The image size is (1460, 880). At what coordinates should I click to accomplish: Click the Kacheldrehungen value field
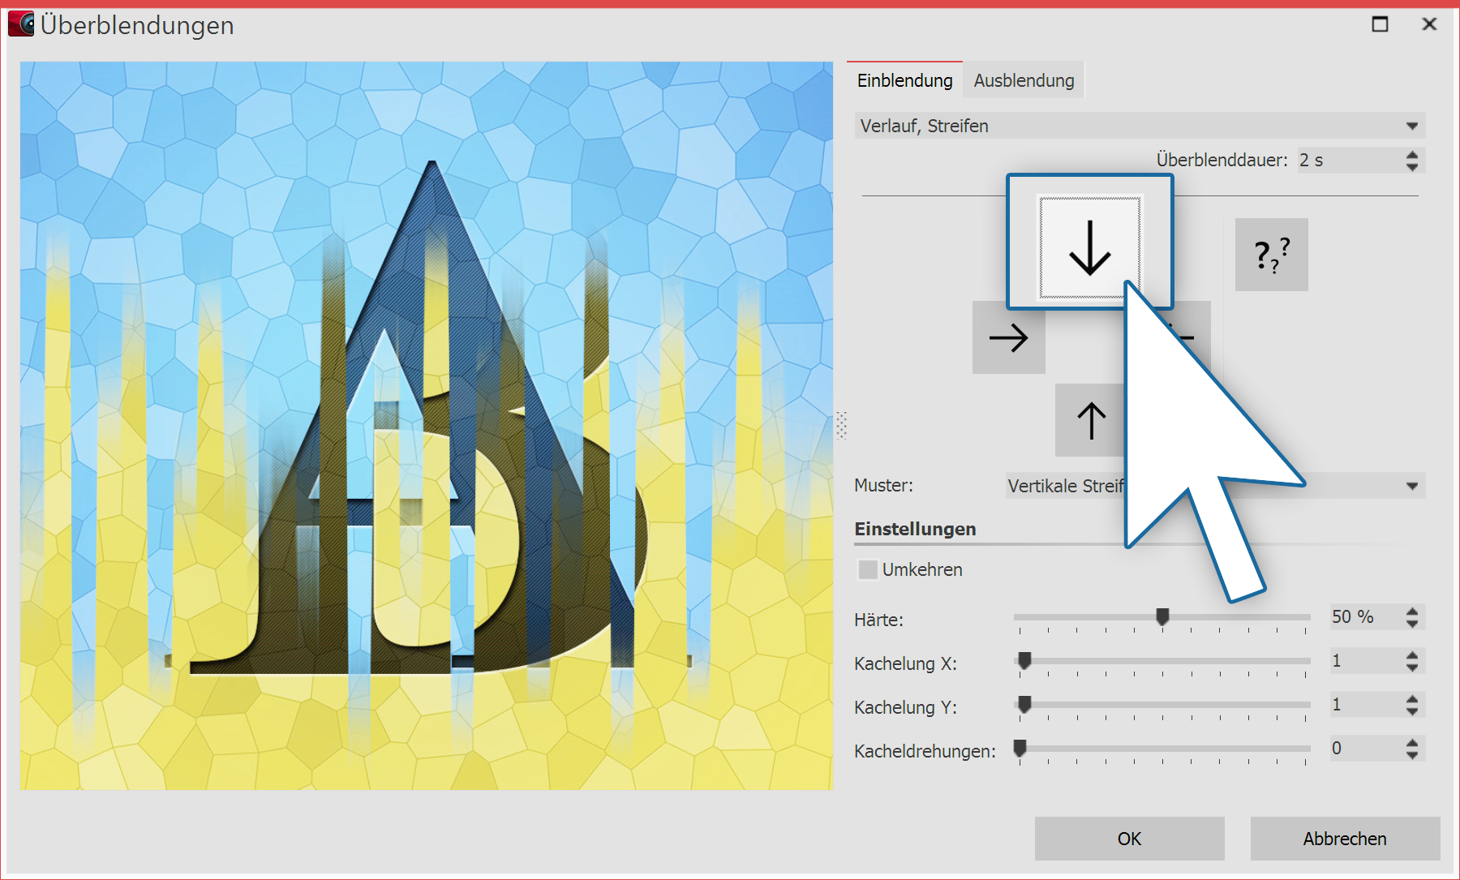click(1364, 748)
